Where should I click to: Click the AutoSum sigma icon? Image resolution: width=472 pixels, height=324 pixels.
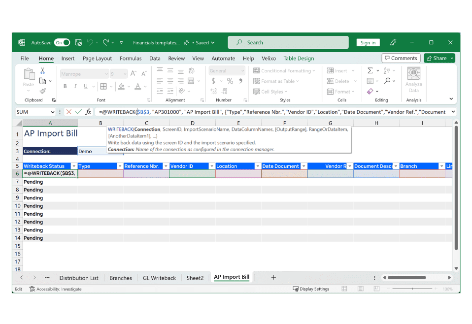370,71
